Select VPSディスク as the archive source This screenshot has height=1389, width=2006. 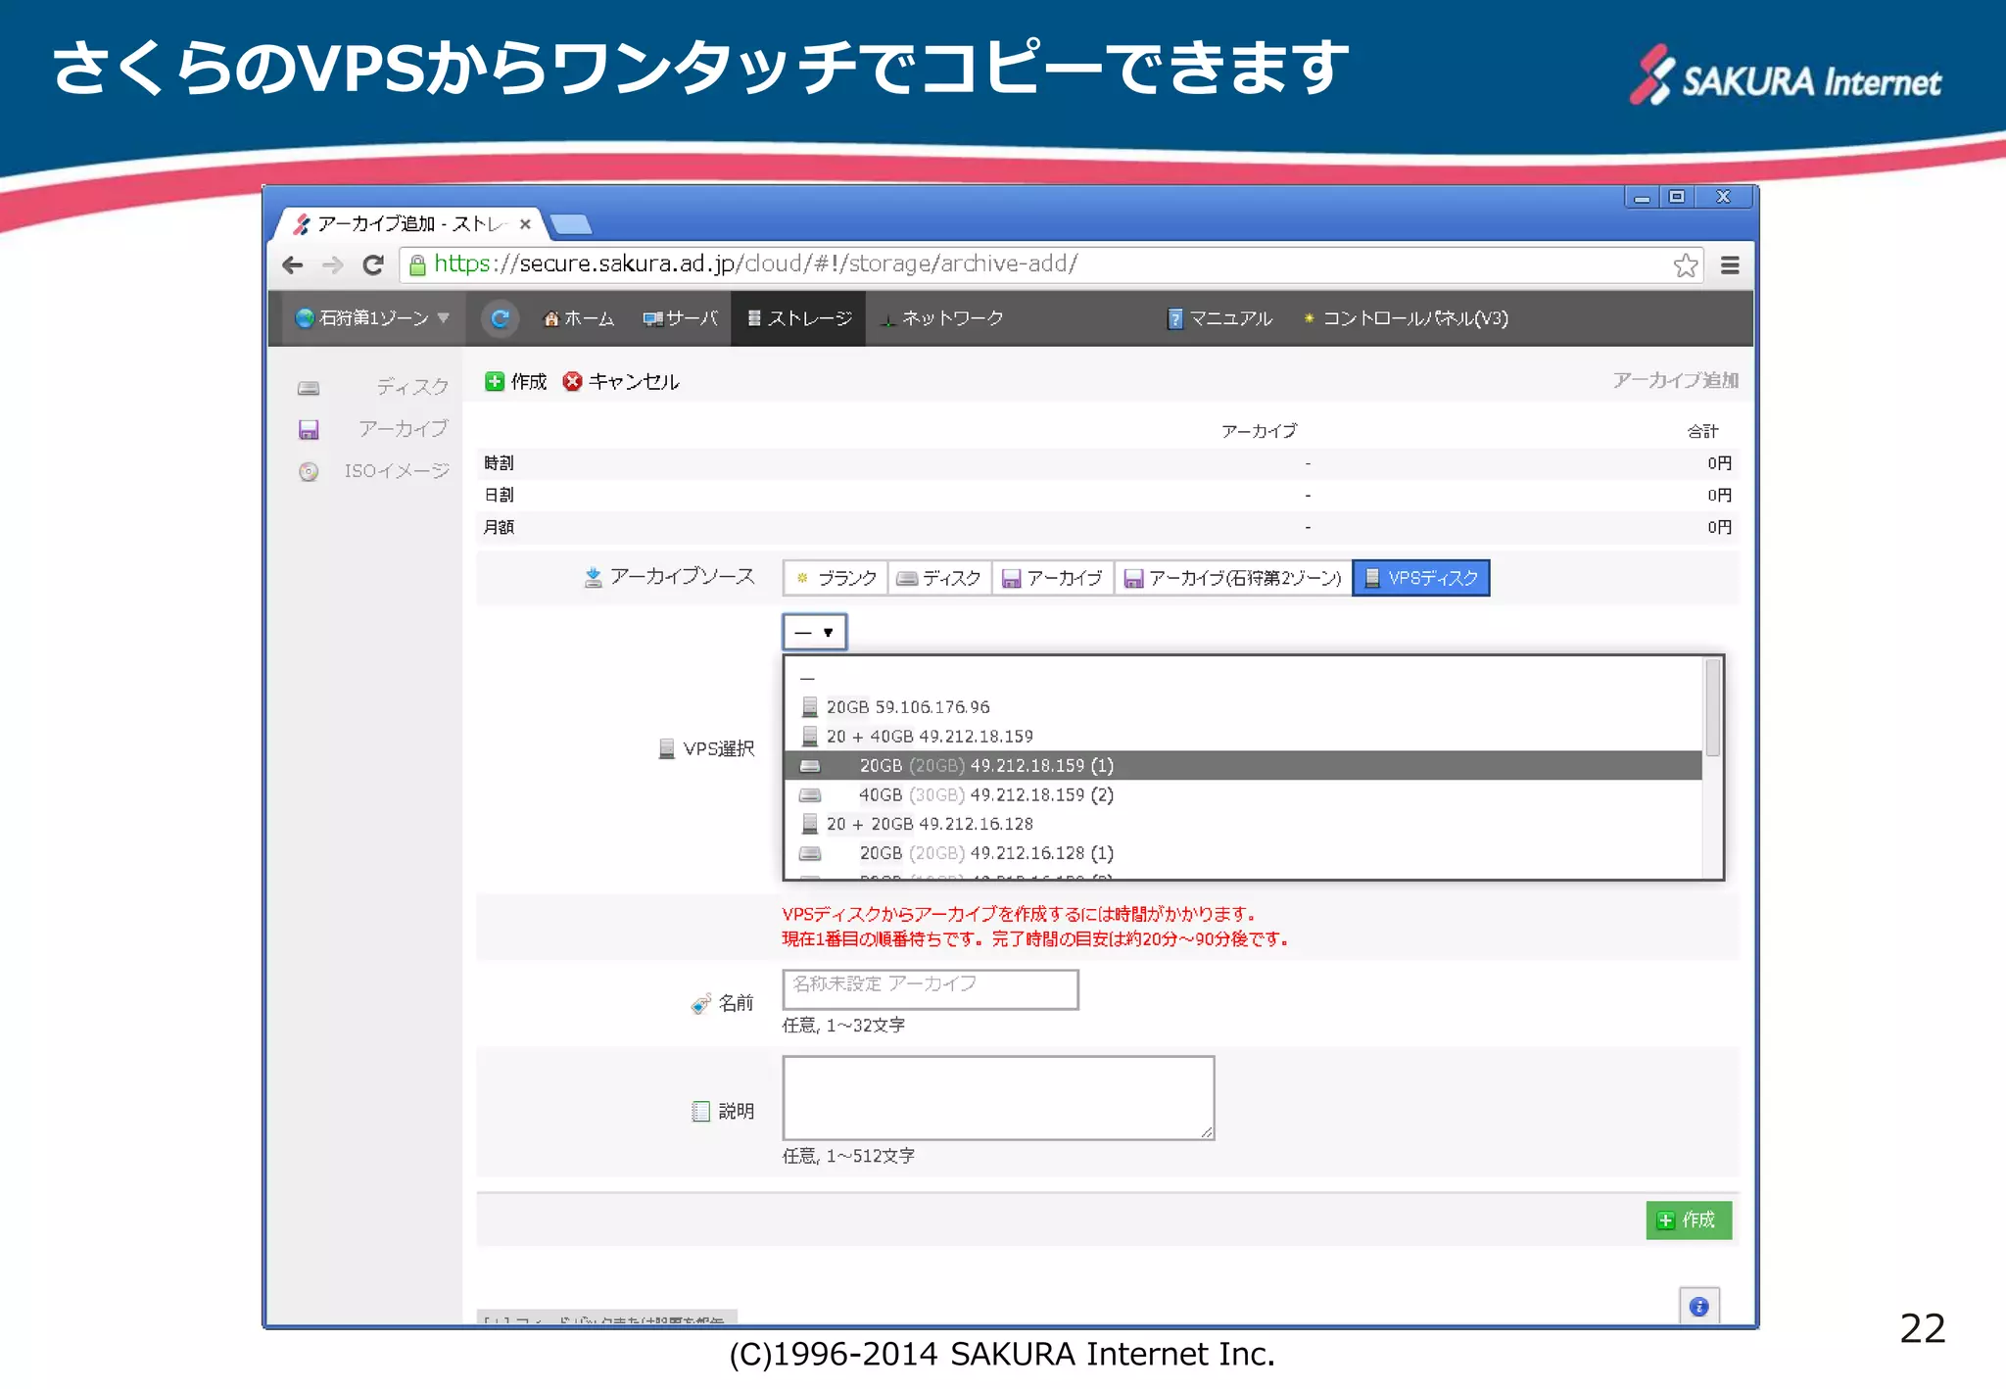click(1421, 578)
